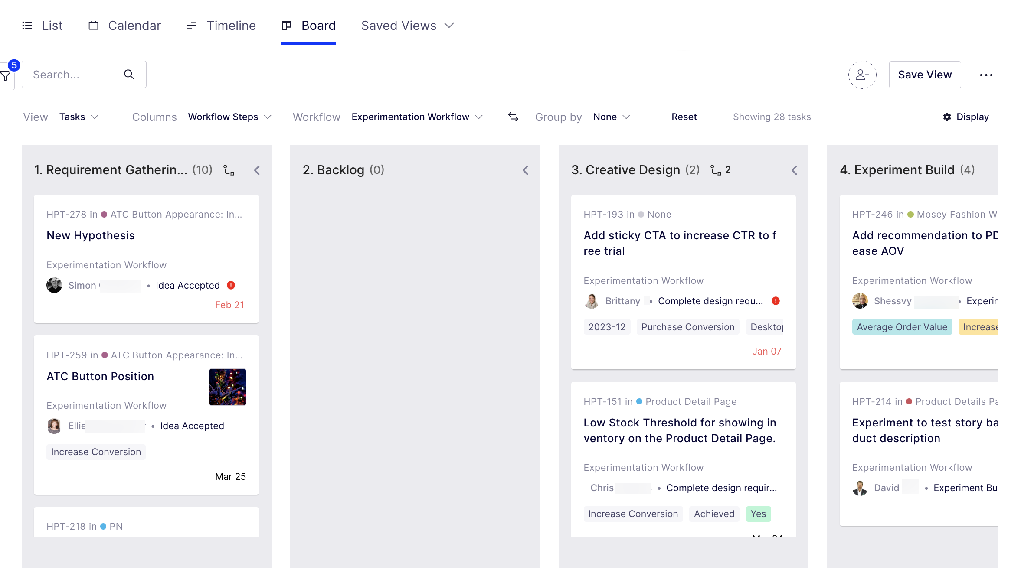1021x586 pixels.
Task: Open the View Tasks dropdown
Action: tap(79, 117)
